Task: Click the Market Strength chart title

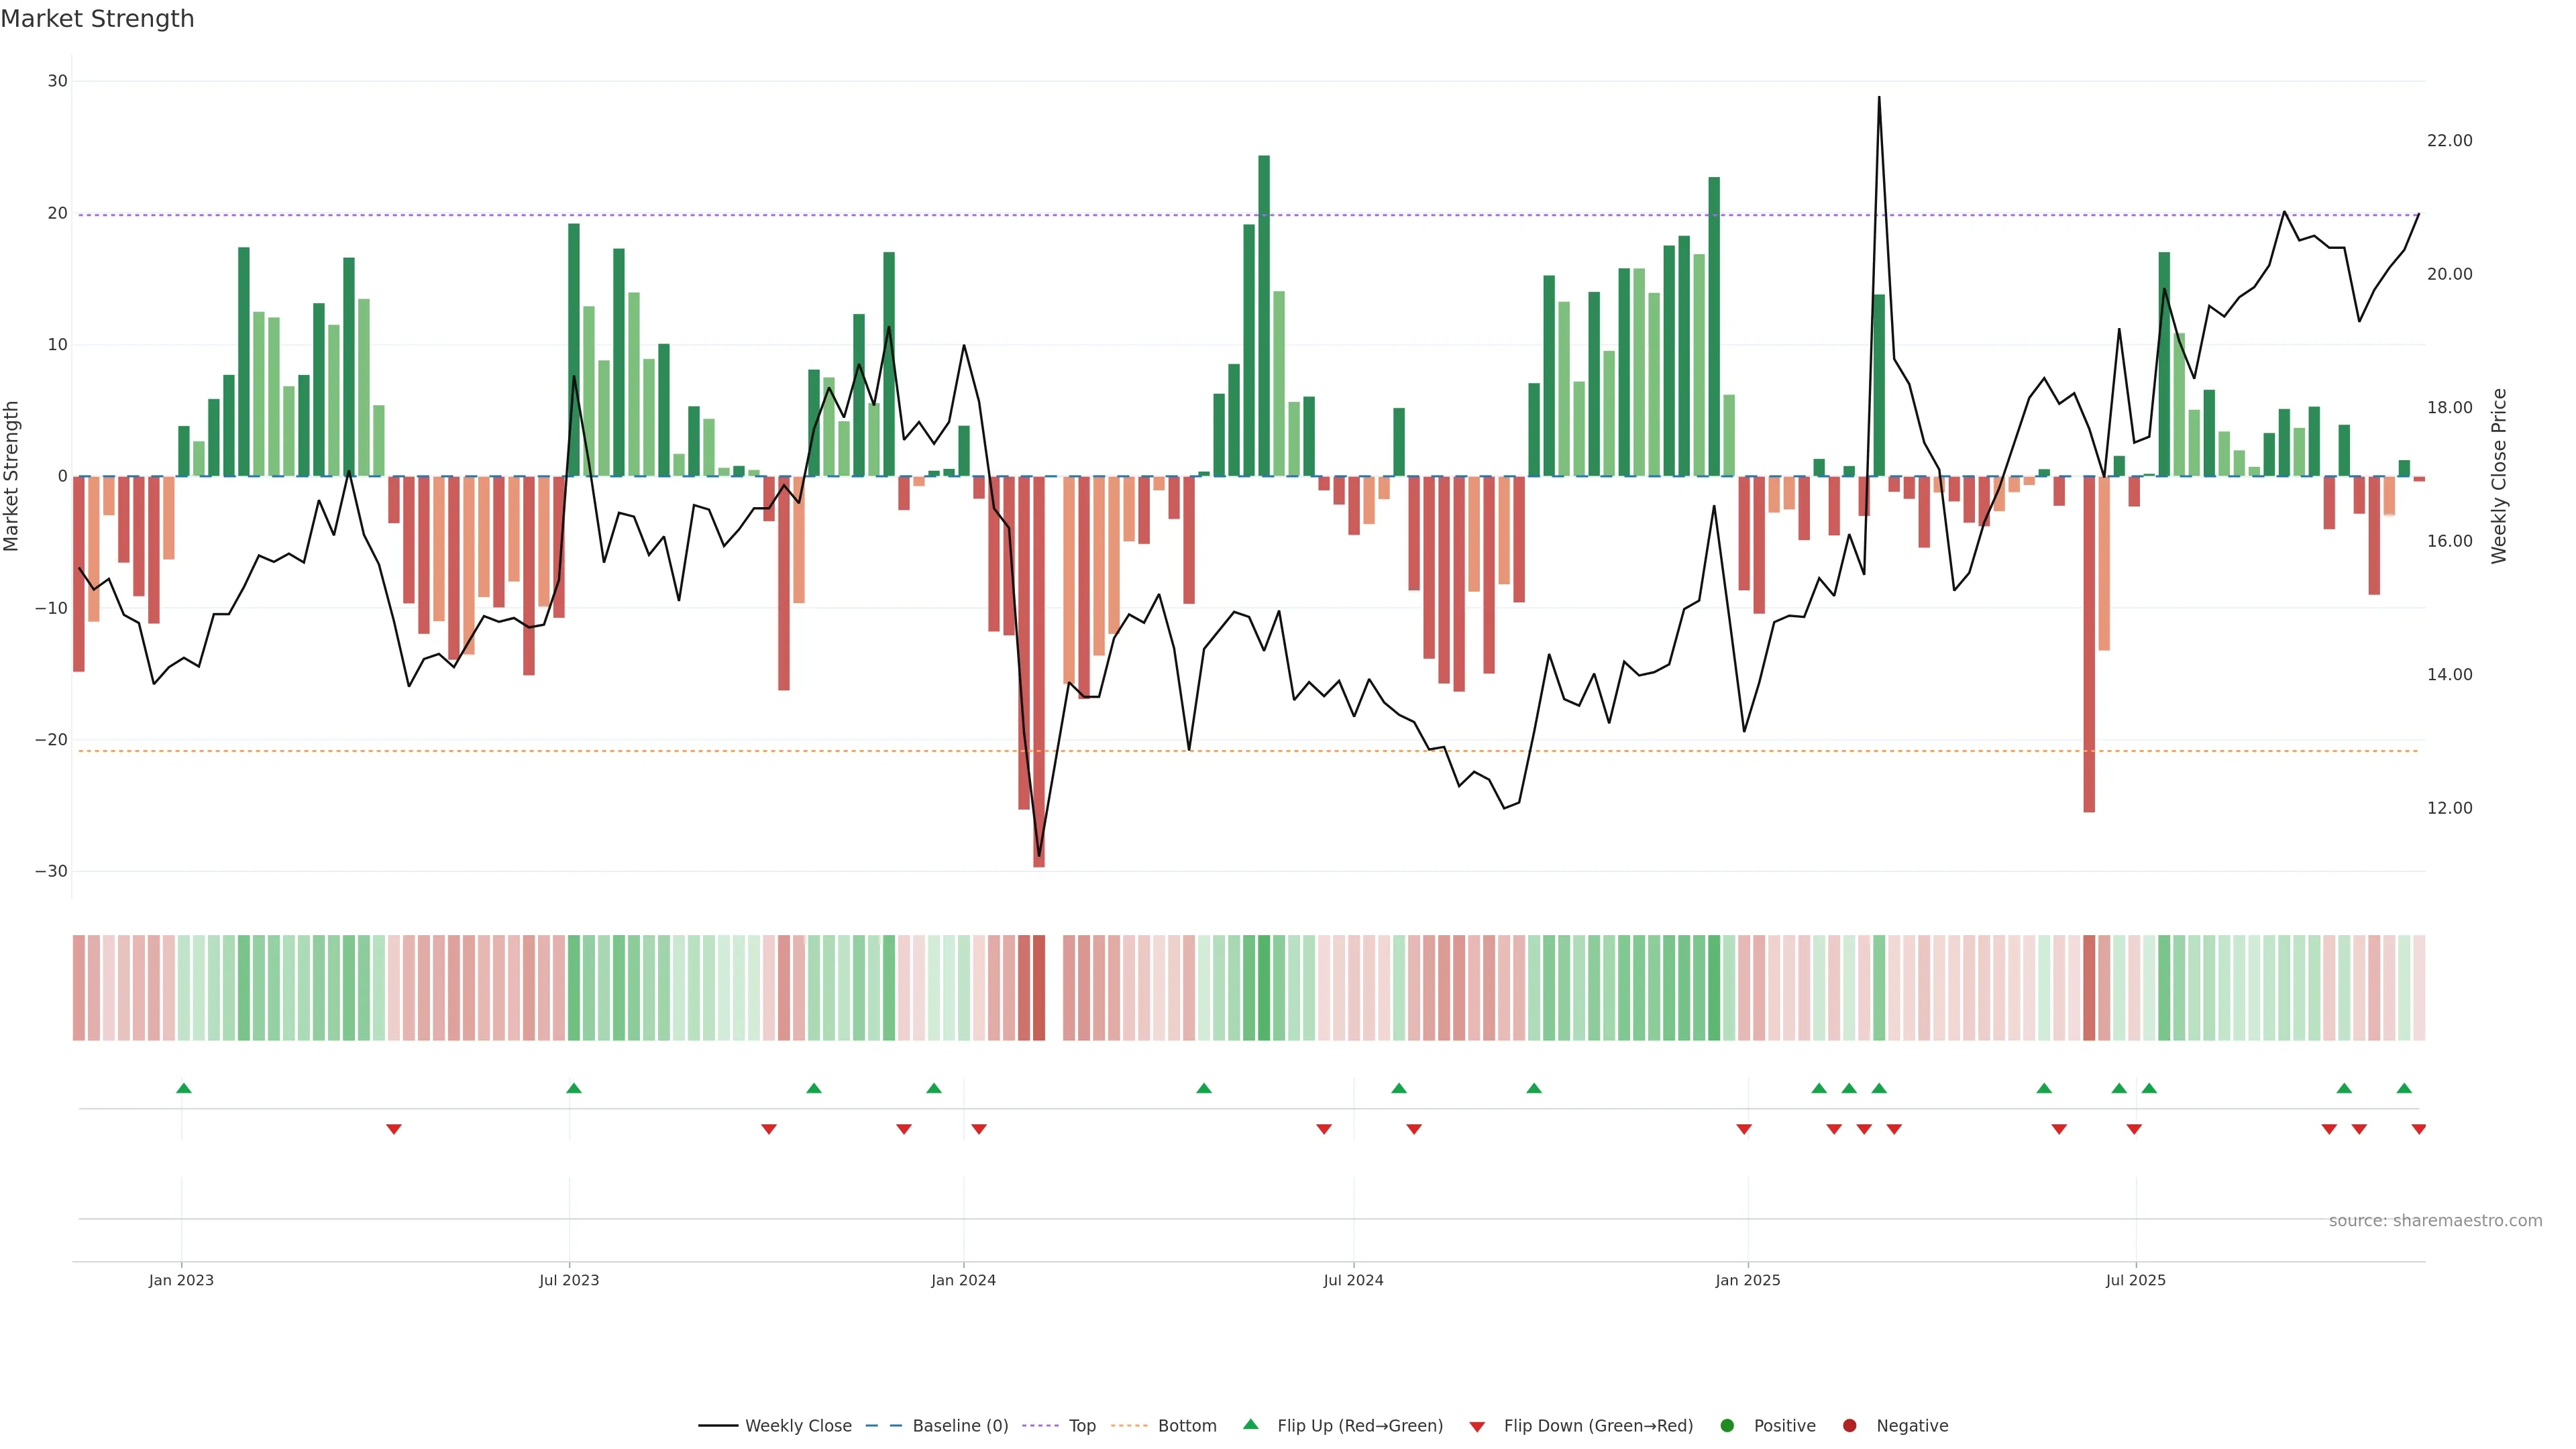Action: [x=97, y=19]
